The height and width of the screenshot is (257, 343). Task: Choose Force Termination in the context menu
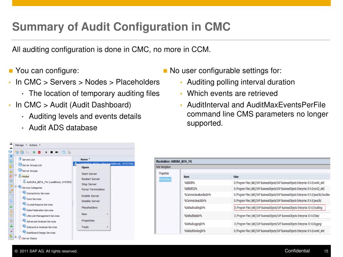point(93,189)
